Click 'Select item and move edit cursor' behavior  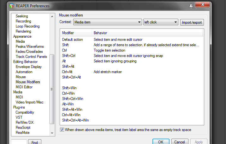pos(118,40)
